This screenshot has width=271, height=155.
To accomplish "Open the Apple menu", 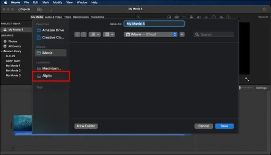I will tap(5, 2).
